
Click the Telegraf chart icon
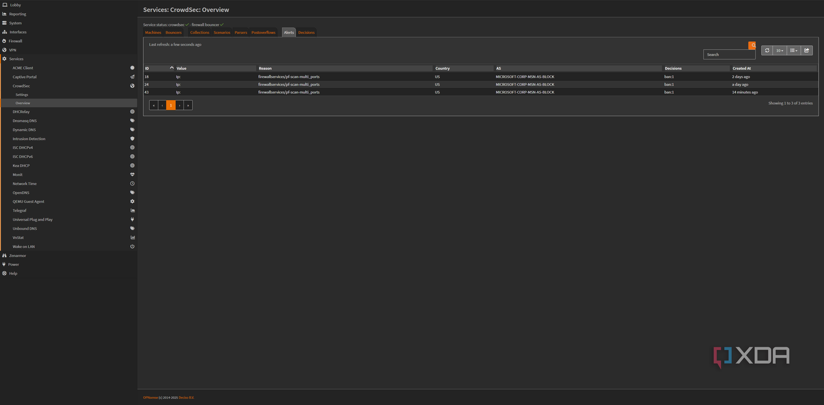(132, 210)
